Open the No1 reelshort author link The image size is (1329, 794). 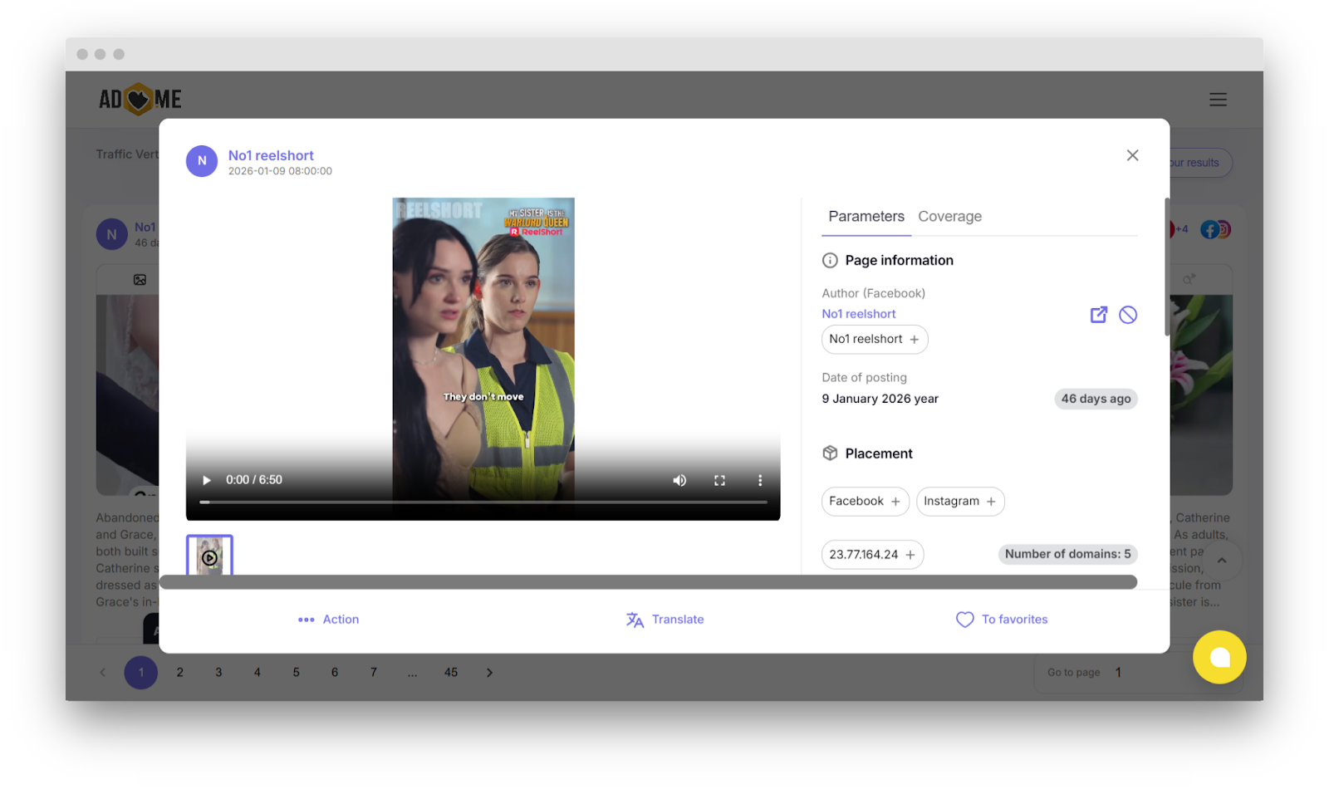[x=858, y=313]
